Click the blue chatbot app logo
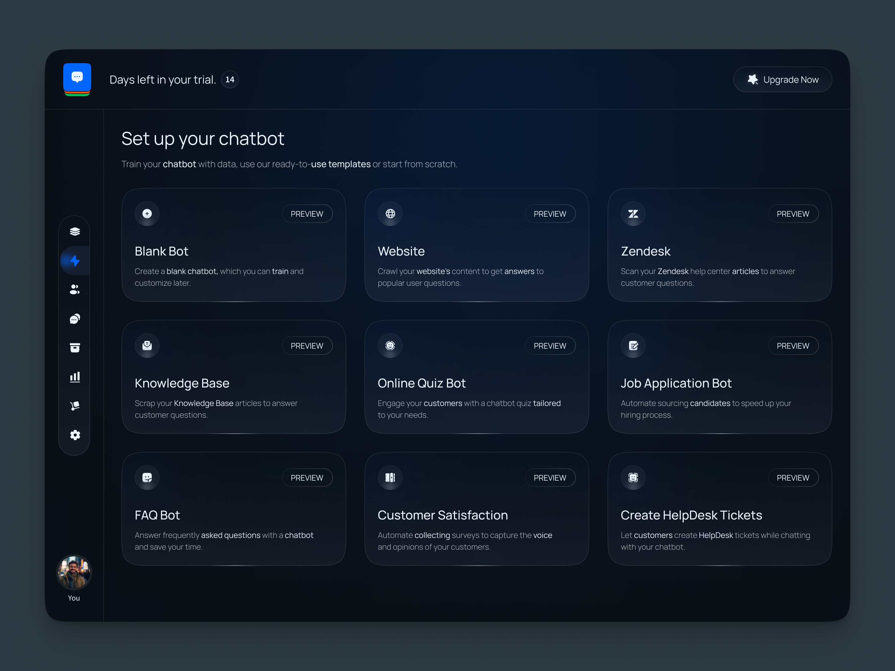 (77, 79)
